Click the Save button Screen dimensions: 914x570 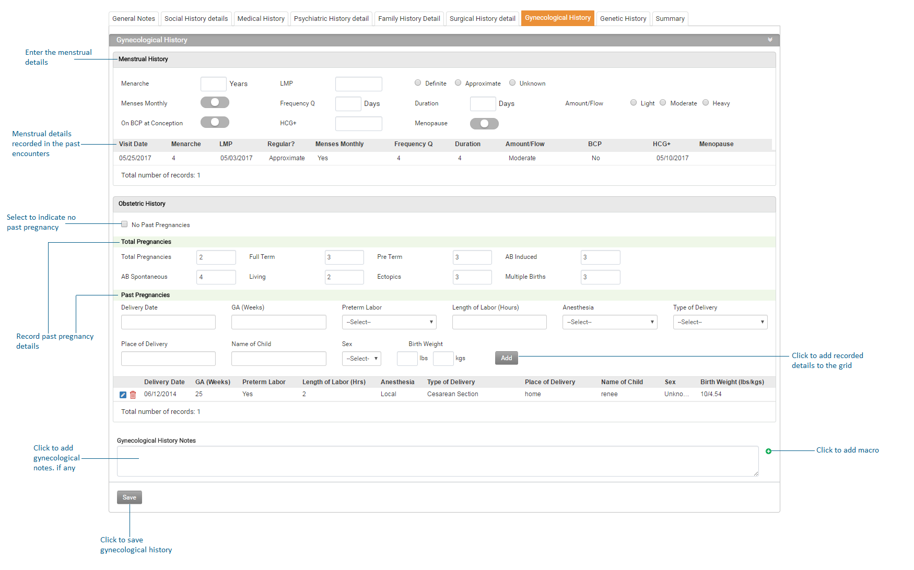pos(130,497)
